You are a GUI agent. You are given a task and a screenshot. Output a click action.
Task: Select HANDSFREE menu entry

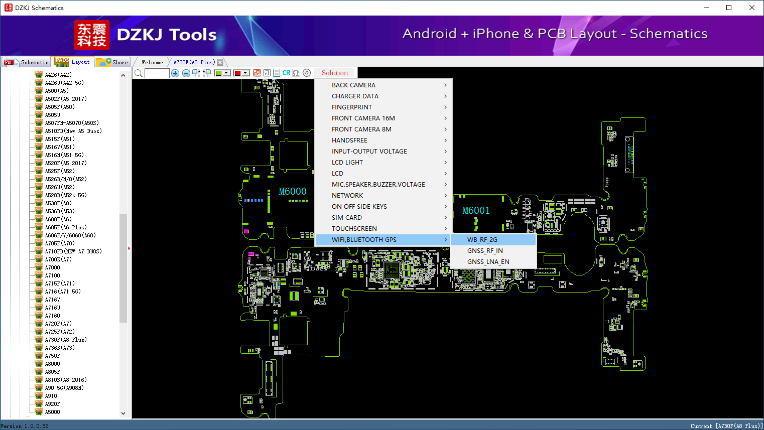coord(384,140)
